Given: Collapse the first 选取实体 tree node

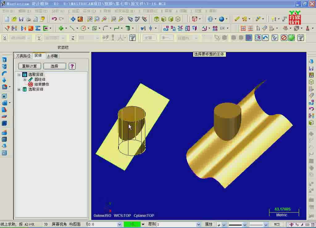Looking at the screenshot, I should coord(19,75).
